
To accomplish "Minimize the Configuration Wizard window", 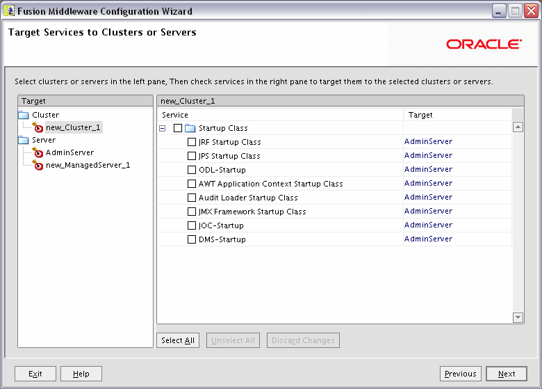I will click(499, 11).
